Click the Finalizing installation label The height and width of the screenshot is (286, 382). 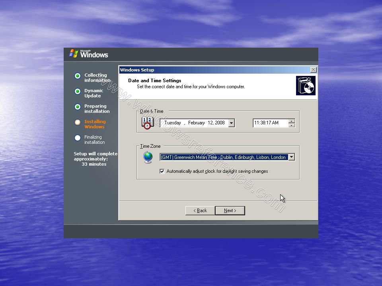(95, 139)
